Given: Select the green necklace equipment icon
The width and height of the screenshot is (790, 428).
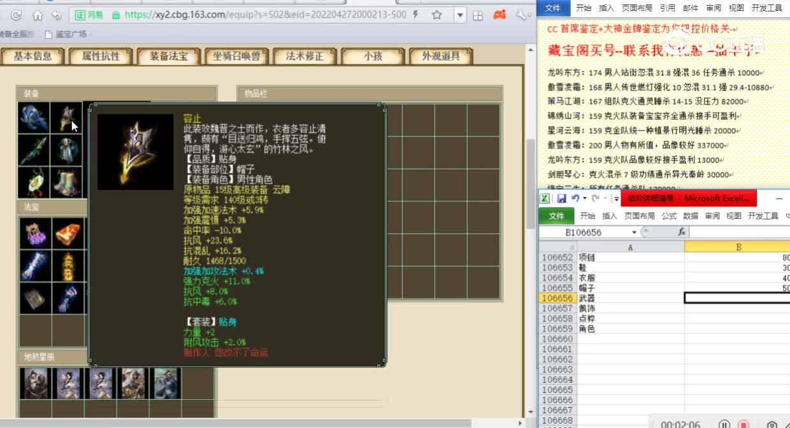Looking at the screenshot, I should click(x=34, y=182).
